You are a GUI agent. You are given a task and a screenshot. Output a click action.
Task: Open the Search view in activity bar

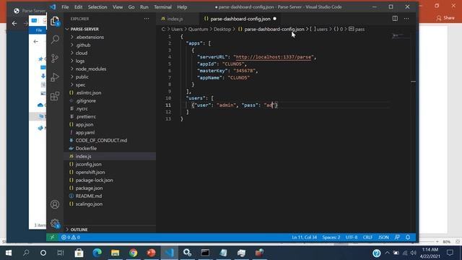(55, 40)
